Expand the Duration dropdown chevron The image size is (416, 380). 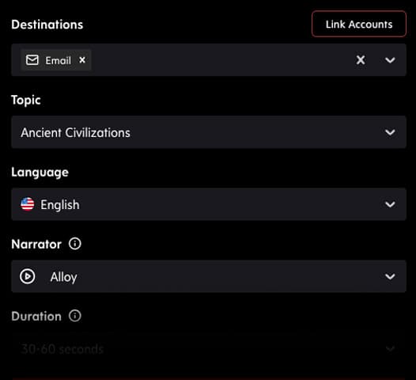point(390,348)
